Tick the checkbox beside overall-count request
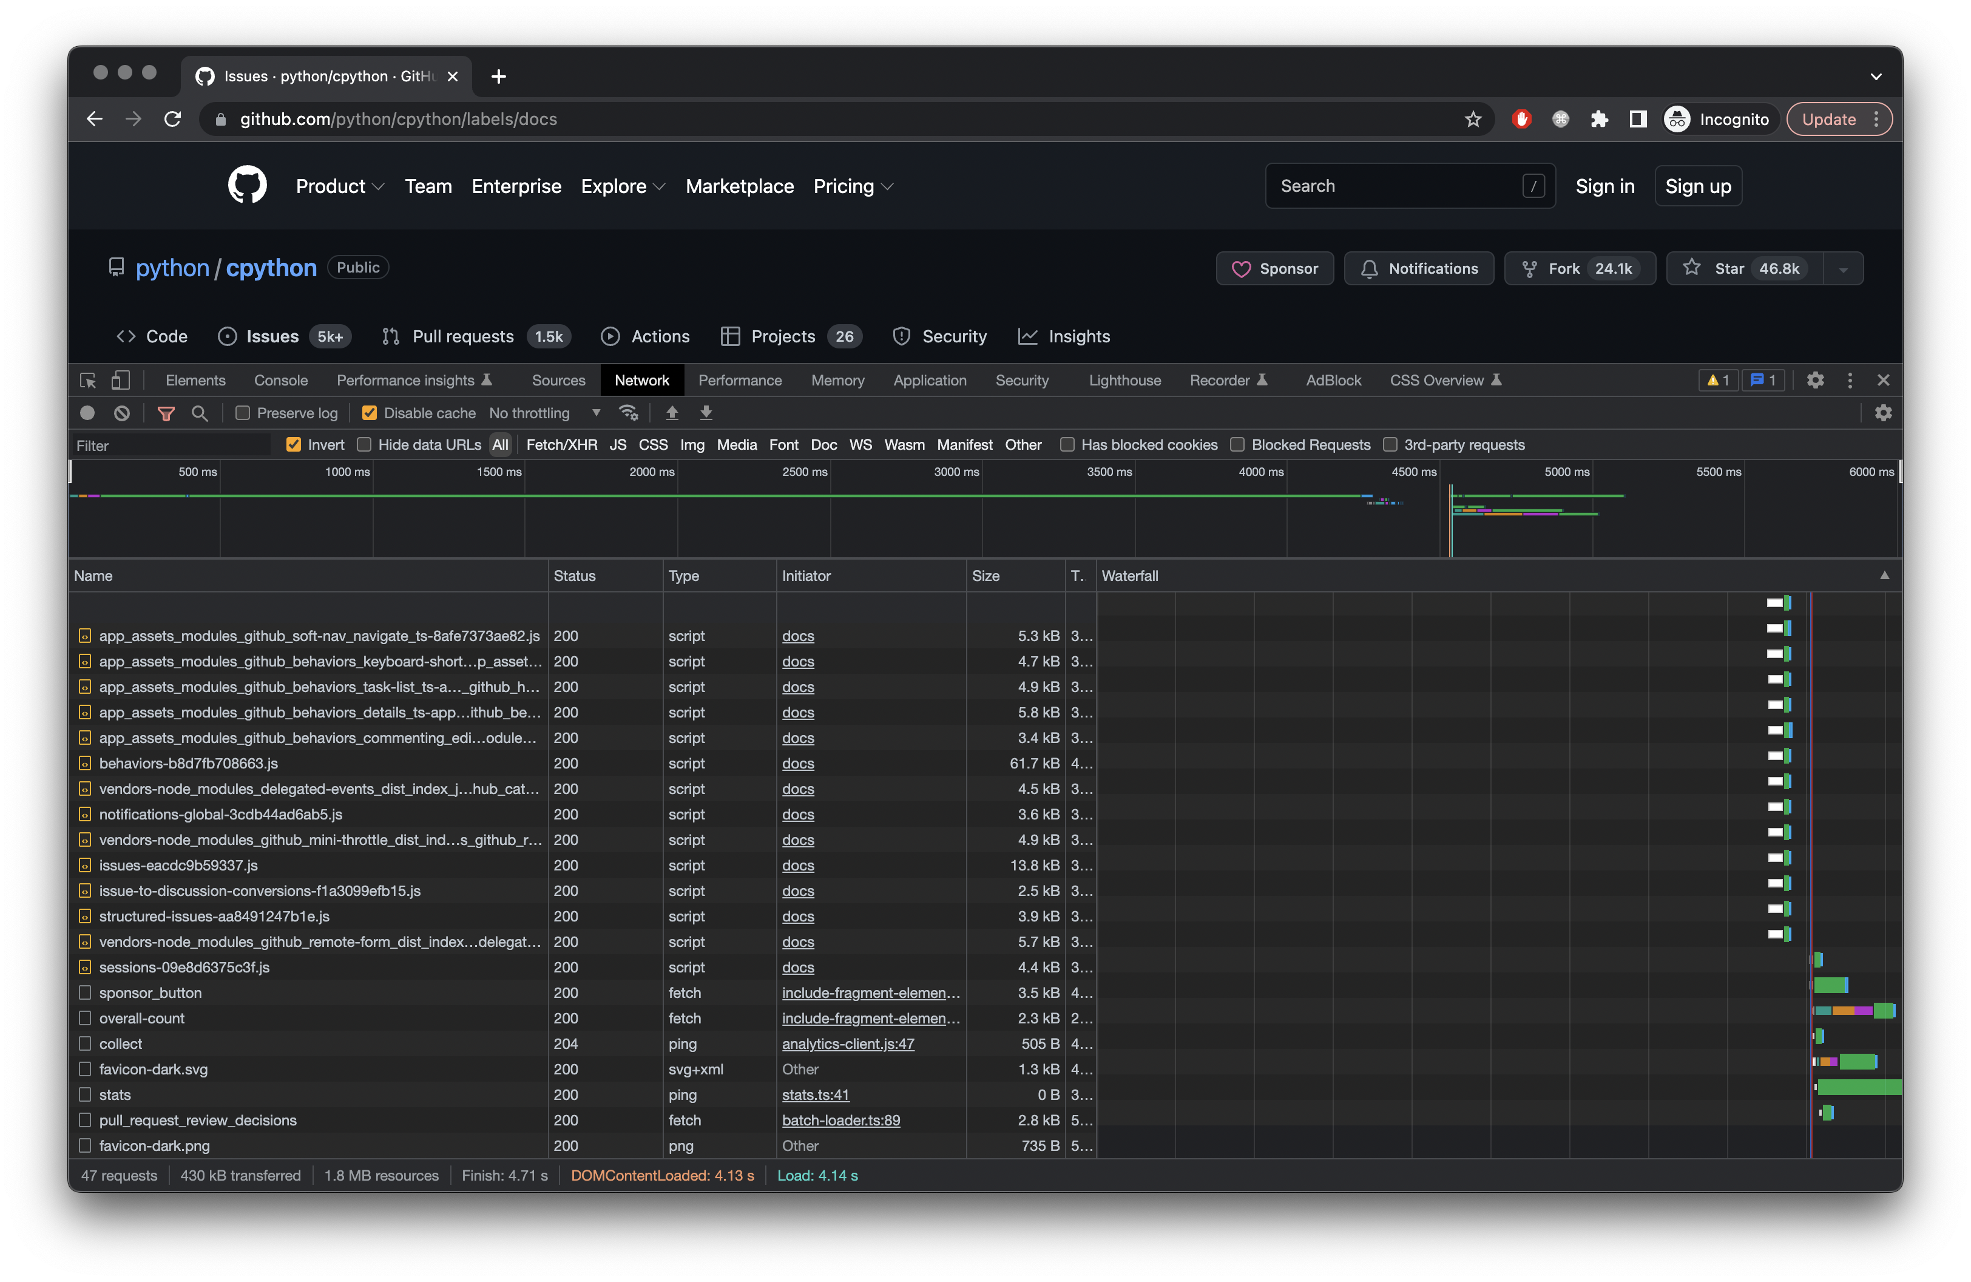Viewport: 1971px width, 1282px height. tap(84, 1018)
